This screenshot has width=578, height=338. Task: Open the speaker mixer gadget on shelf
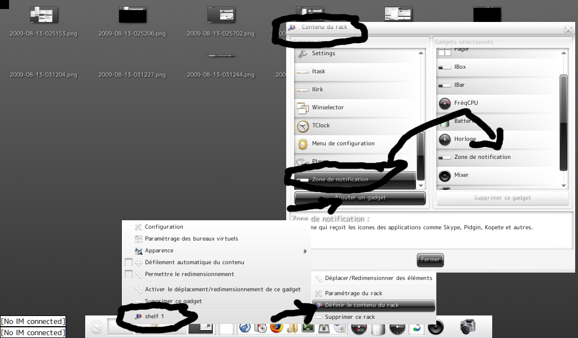coord(436,327)
